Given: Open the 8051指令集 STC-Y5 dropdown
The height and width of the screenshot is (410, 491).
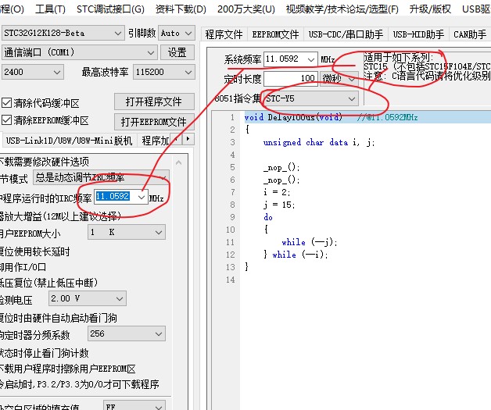Looking at the screenshot, I should [x=310, y=98].
